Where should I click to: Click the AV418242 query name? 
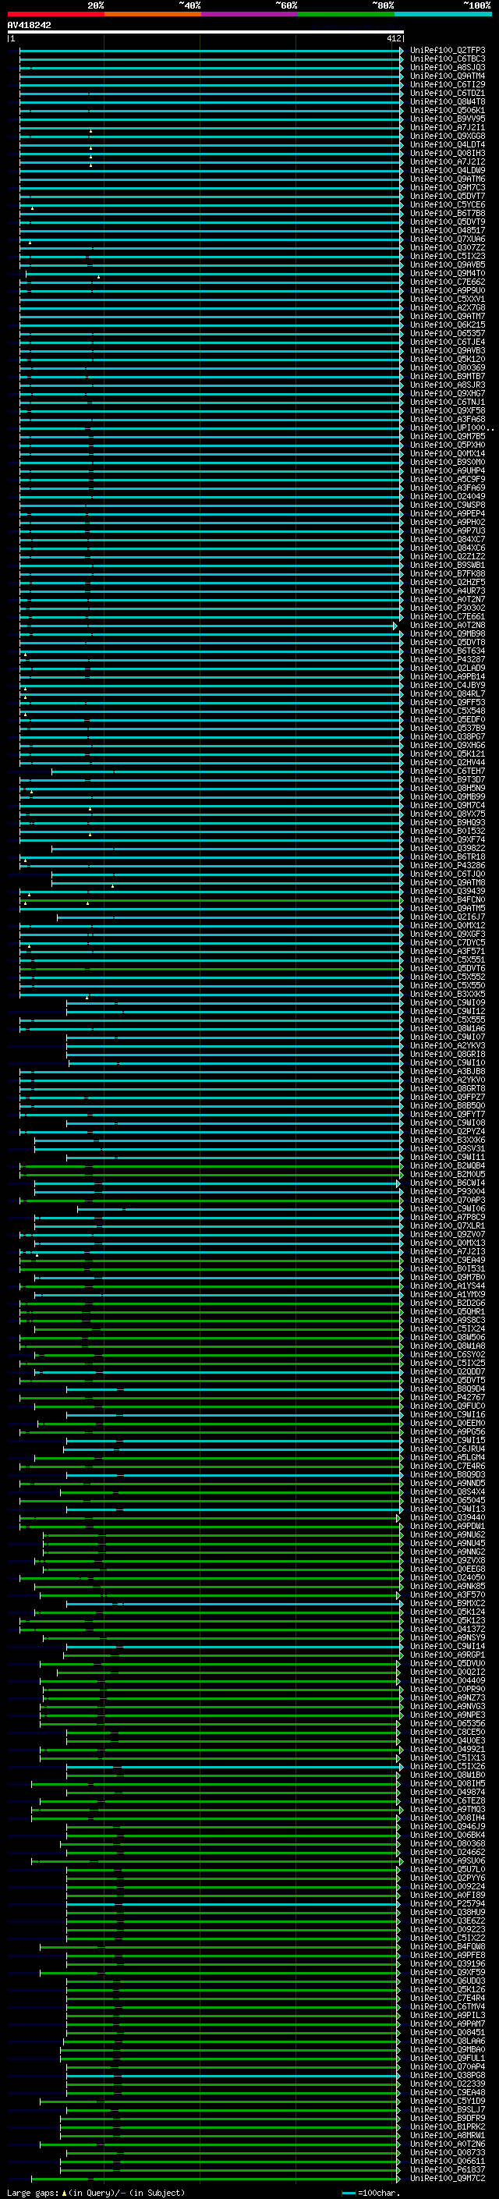(29, 25)
